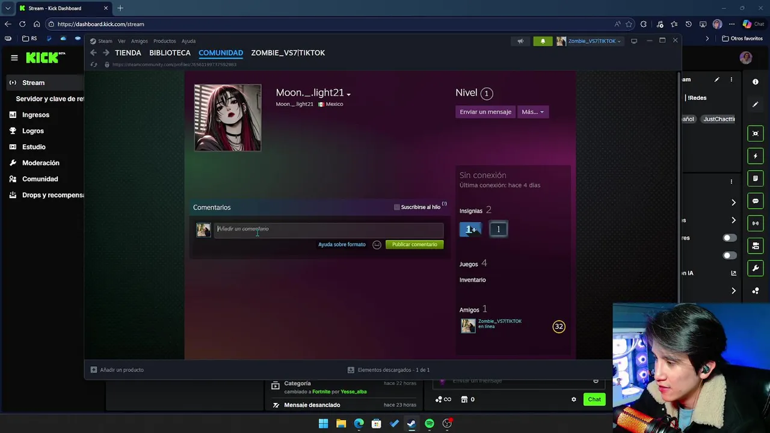Expand the Más... dropdown button

pyautogui.click(x=532, y=112)
